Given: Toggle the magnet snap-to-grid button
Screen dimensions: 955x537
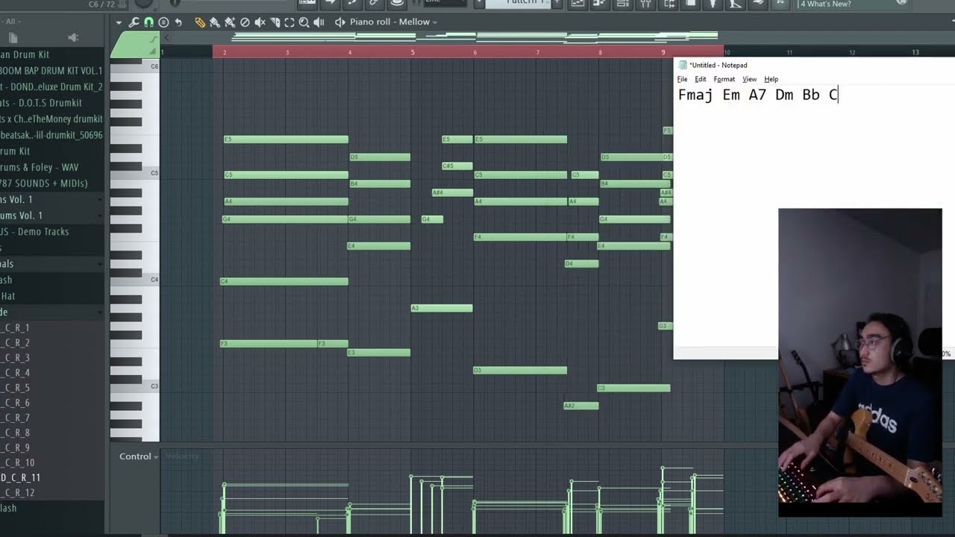Looking at the screenshot, I should tap(148, 22).
